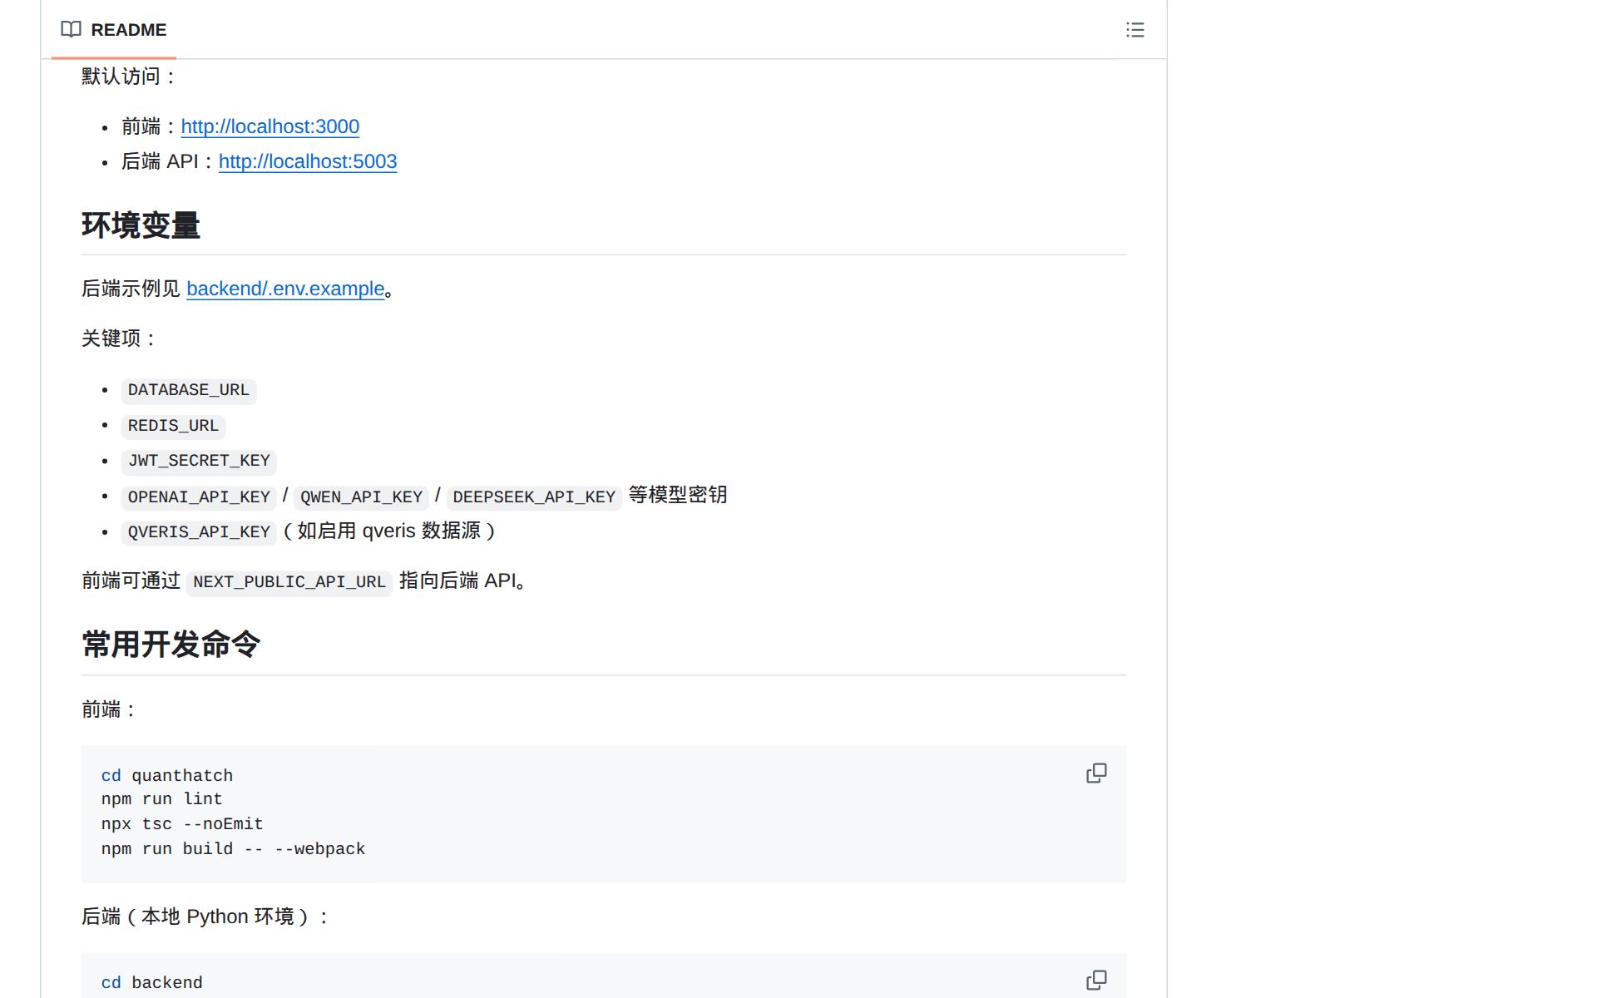This screenshot has width=1597, height=998.
Task: Click the '后端（本地 Python 环境）' text
Action: point(195,916)
